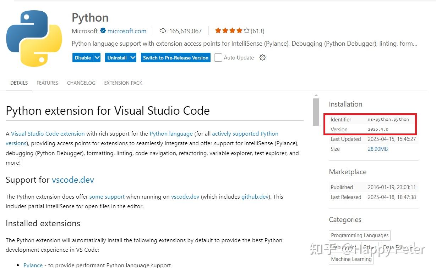436x268 pixels.
Task: Click the Last Released date 2025-04-18, 18:47:38
Action: pyautogui.click(x=392, y=197)
